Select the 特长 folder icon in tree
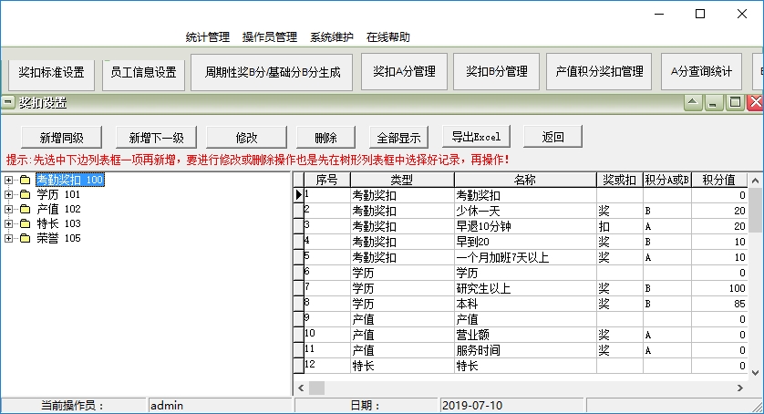This screenshot has height=414, width=764. pos(25,224)
